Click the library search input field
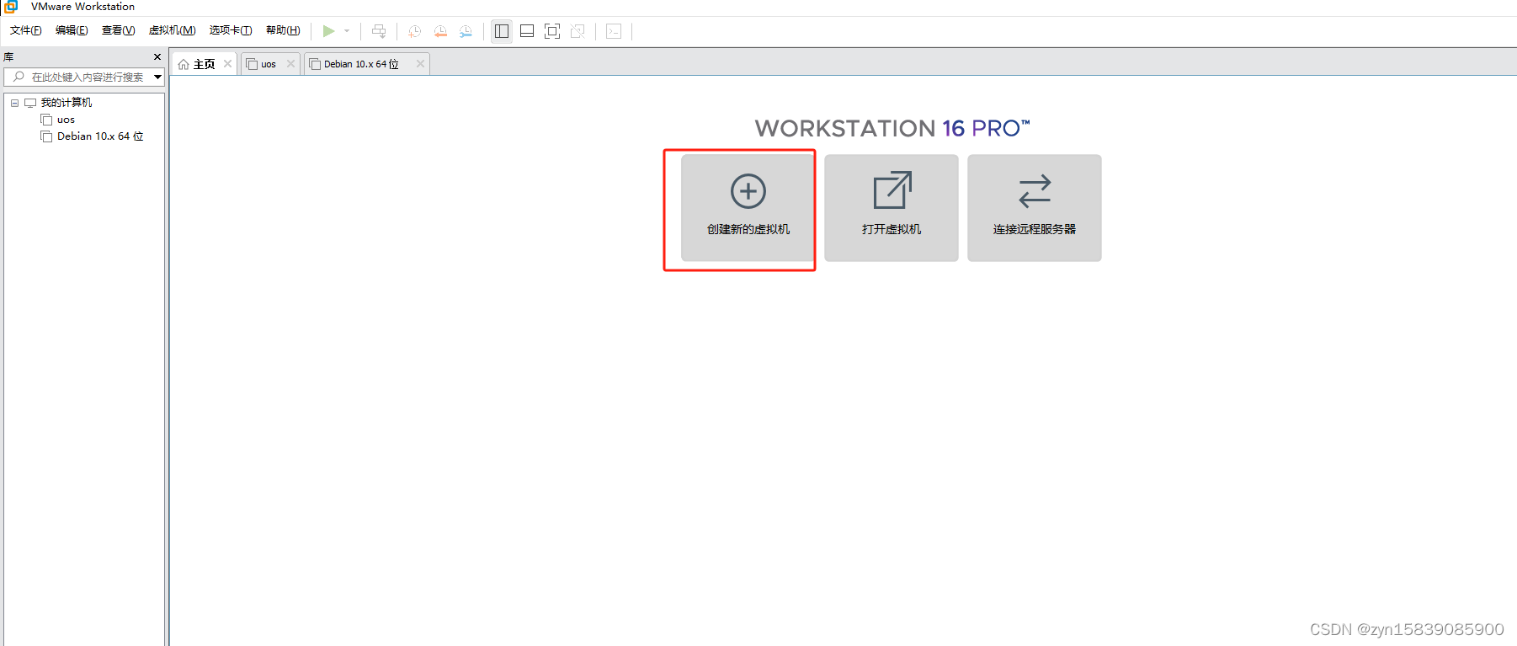This screenshot has width=1517, height=646. point(77,77)
